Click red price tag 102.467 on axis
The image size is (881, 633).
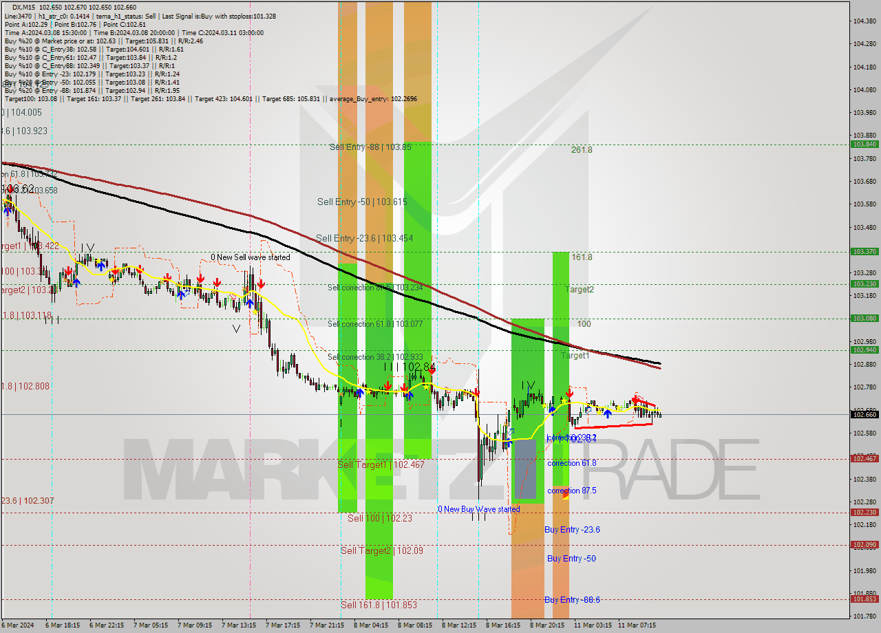pos(864,458)
